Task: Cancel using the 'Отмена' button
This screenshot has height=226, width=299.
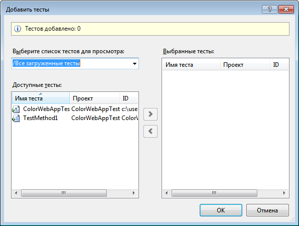Action: coord(267,210)
